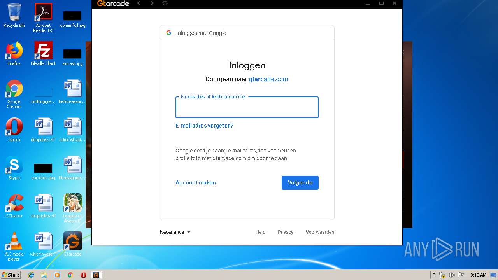Screen dimensions: 498x280
Task: Click the Google logo in sign-in header
Action: click(169, 33)
